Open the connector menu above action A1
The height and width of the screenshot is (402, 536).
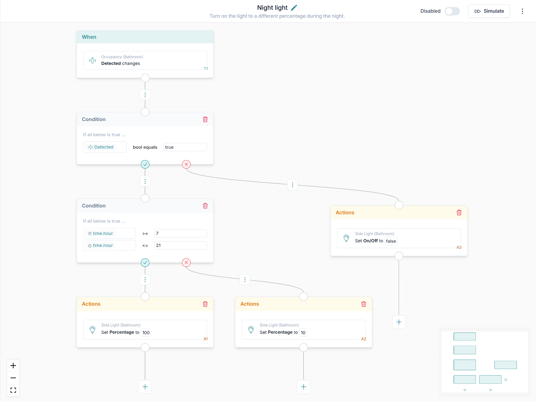145,279
